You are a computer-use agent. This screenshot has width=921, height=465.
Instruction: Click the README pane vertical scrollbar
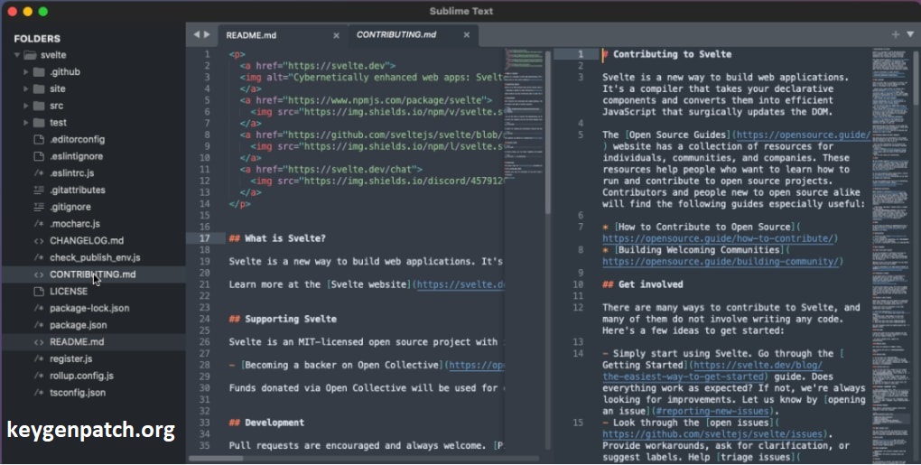[x=548, y=132]
